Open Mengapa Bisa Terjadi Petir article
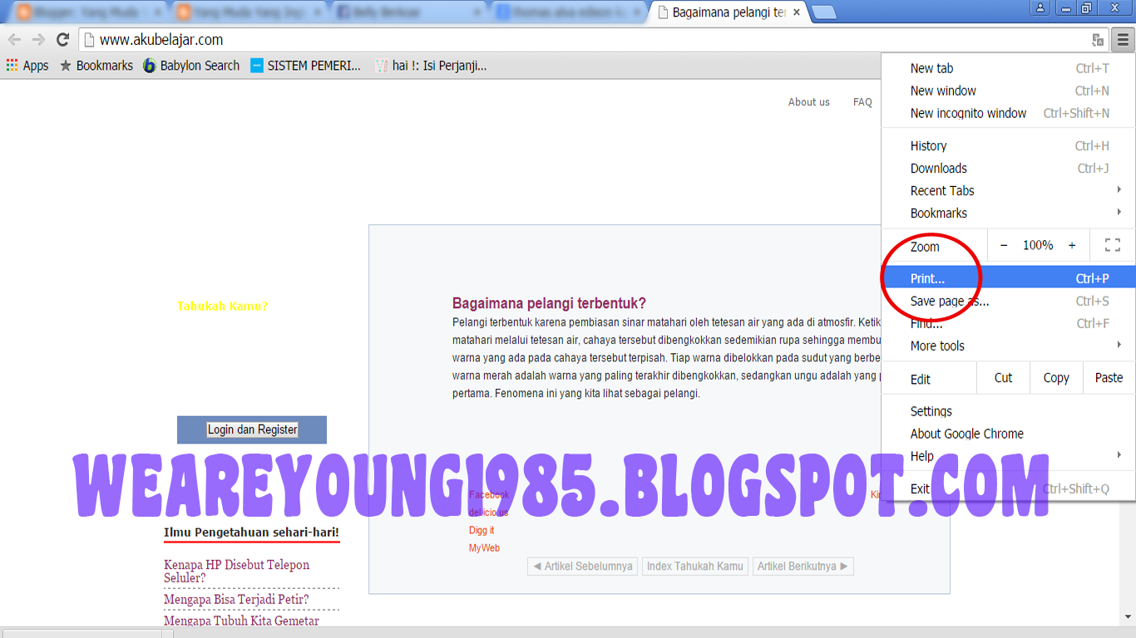The height and width of the screenshot is (638, 1136). pos(236,599)
